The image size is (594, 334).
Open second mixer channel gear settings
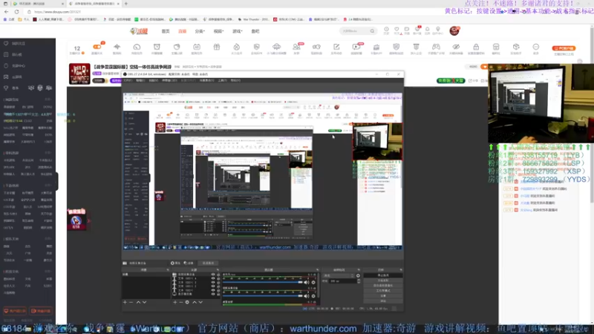(x=313, y=295)
